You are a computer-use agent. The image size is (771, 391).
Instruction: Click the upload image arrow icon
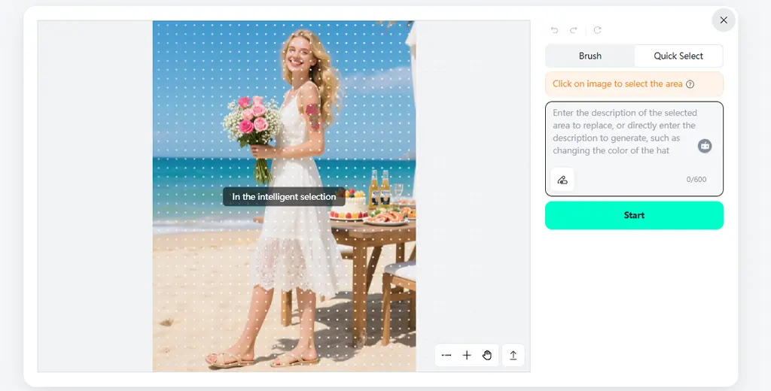pyautogui.click(x=513, y=355)
